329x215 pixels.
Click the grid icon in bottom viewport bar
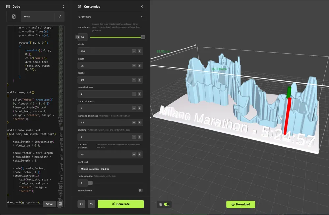click(x=160, y=204)
